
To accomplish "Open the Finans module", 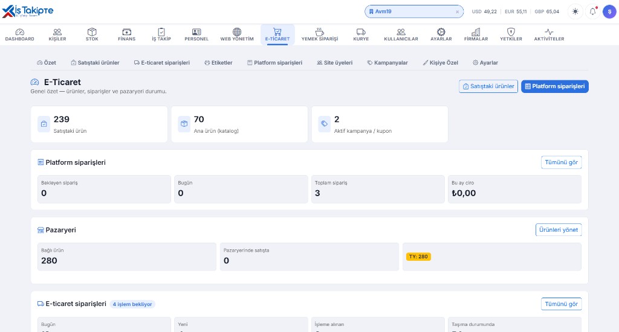I will [127, 34].
